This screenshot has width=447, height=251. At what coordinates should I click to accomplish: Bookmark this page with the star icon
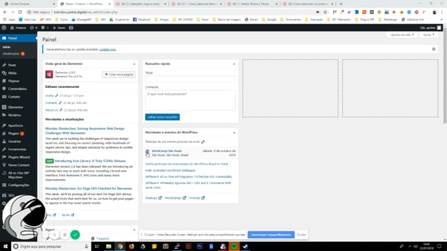[x=325, y=13]
